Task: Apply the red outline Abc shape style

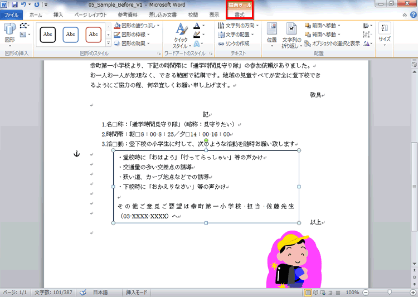Action: [x=93, y=35]
